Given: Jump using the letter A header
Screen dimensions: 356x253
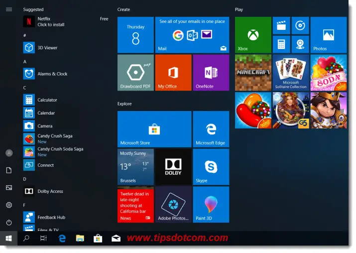Looking at the screenshot, I should click(x=25, y=62).
